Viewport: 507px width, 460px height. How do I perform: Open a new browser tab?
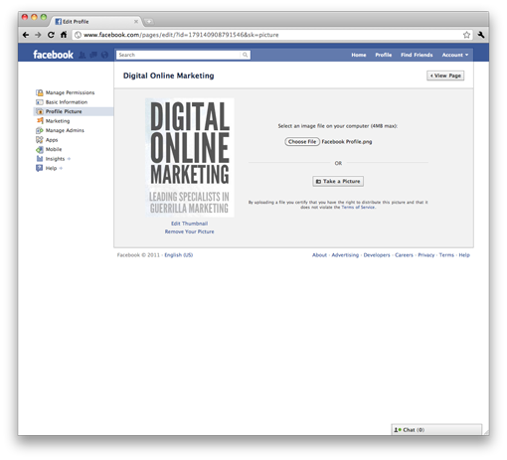coord(149,22)
